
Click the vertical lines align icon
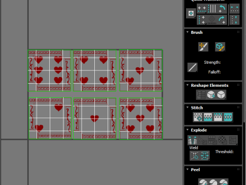212,9
